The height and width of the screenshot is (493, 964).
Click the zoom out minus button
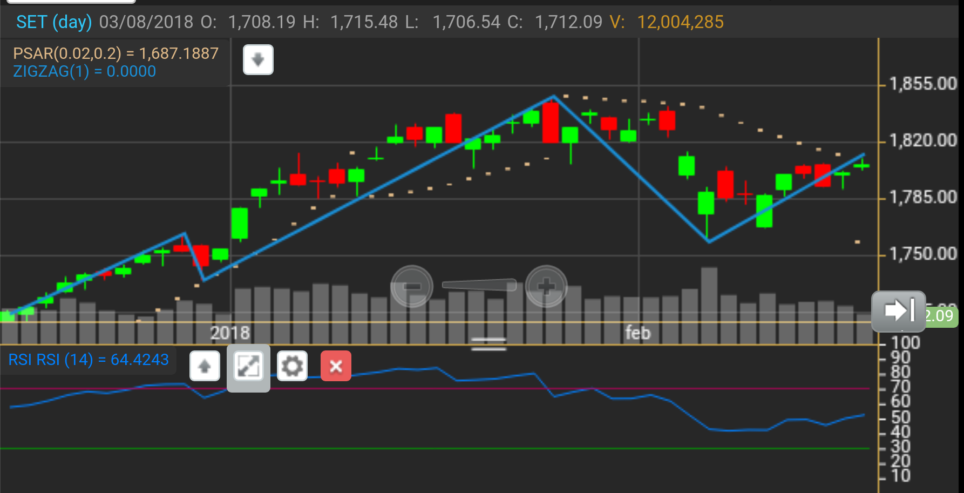pyautogui.click(x=412, y=286)
